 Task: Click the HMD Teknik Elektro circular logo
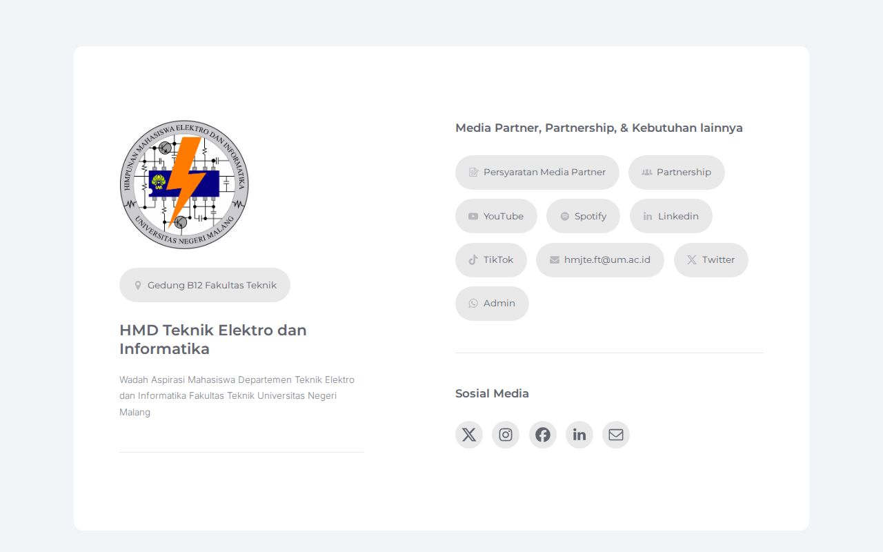pyautogui.click(x=184, y=184)
